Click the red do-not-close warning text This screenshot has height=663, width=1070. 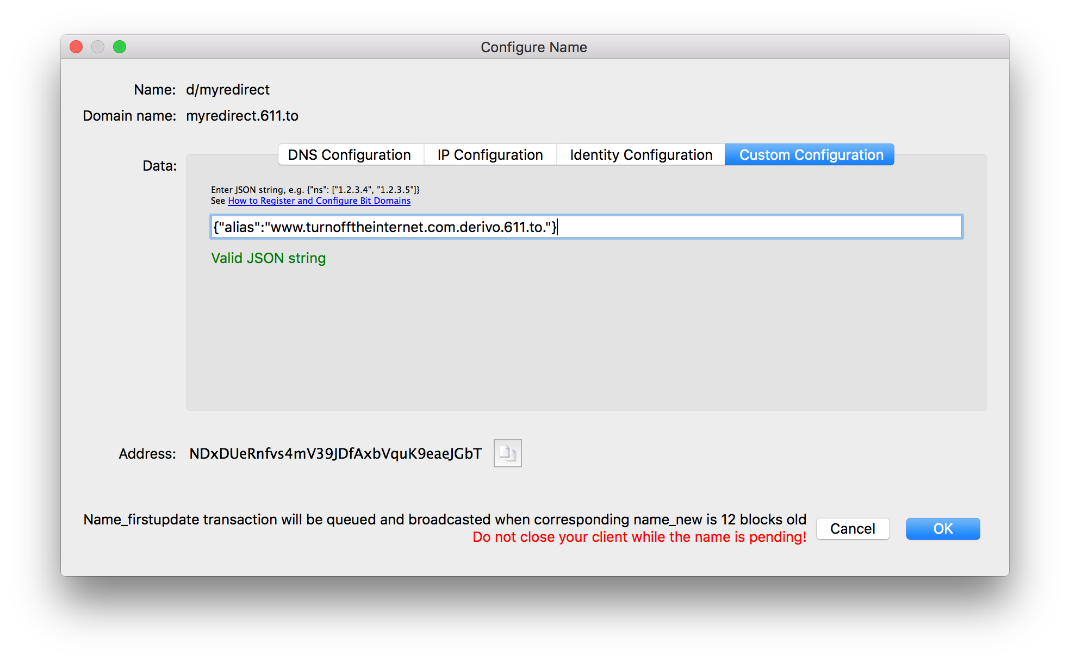pyautogui.click(x=639, y=537)
